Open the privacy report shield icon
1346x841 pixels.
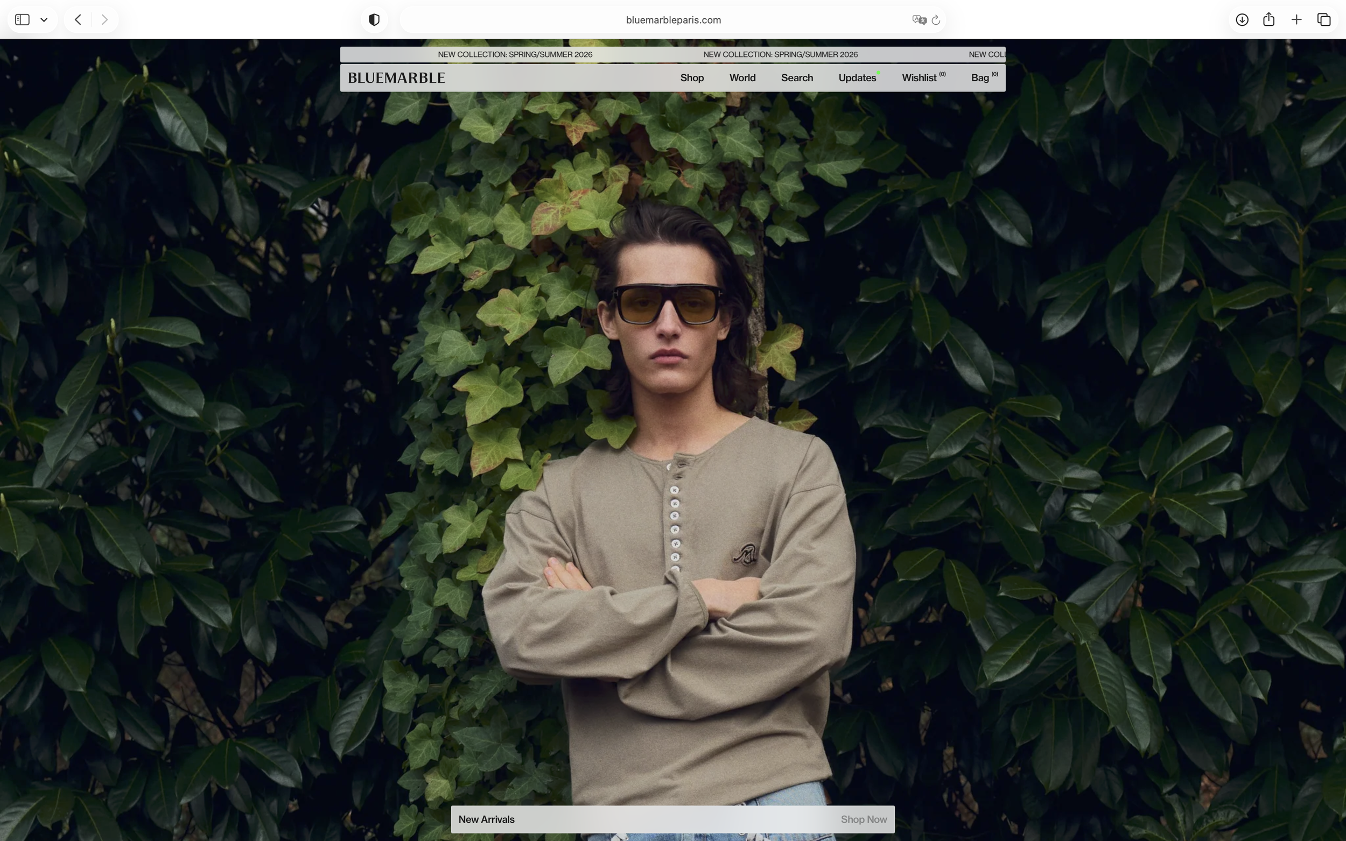click(x=375, y=20)
